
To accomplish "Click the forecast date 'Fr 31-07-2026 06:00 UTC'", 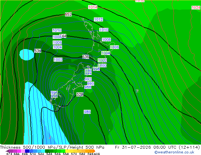I will coord(146,147).
